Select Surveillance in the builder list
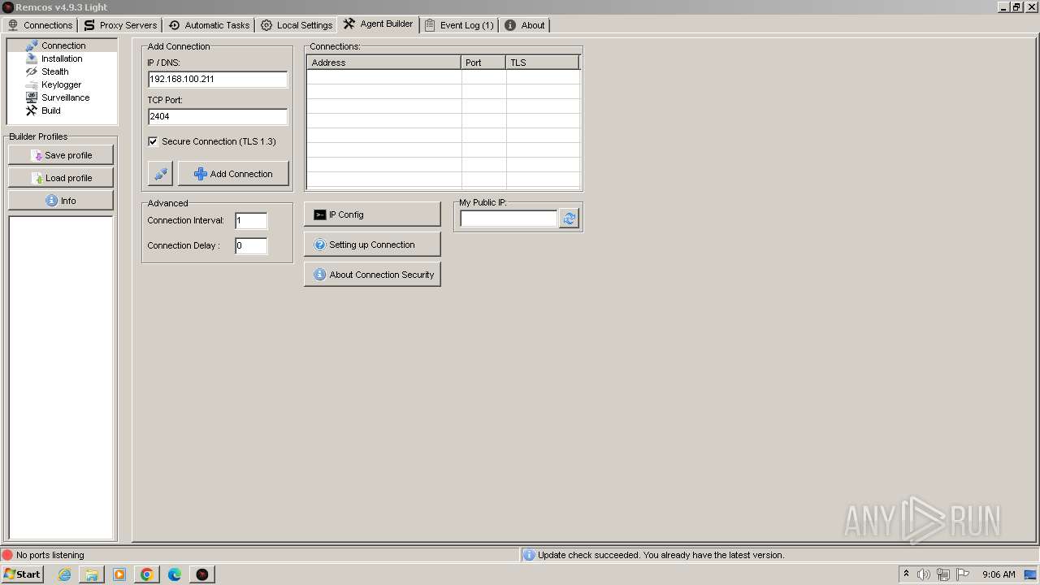This screenshot has width=1040, height=585. point(65,97)
